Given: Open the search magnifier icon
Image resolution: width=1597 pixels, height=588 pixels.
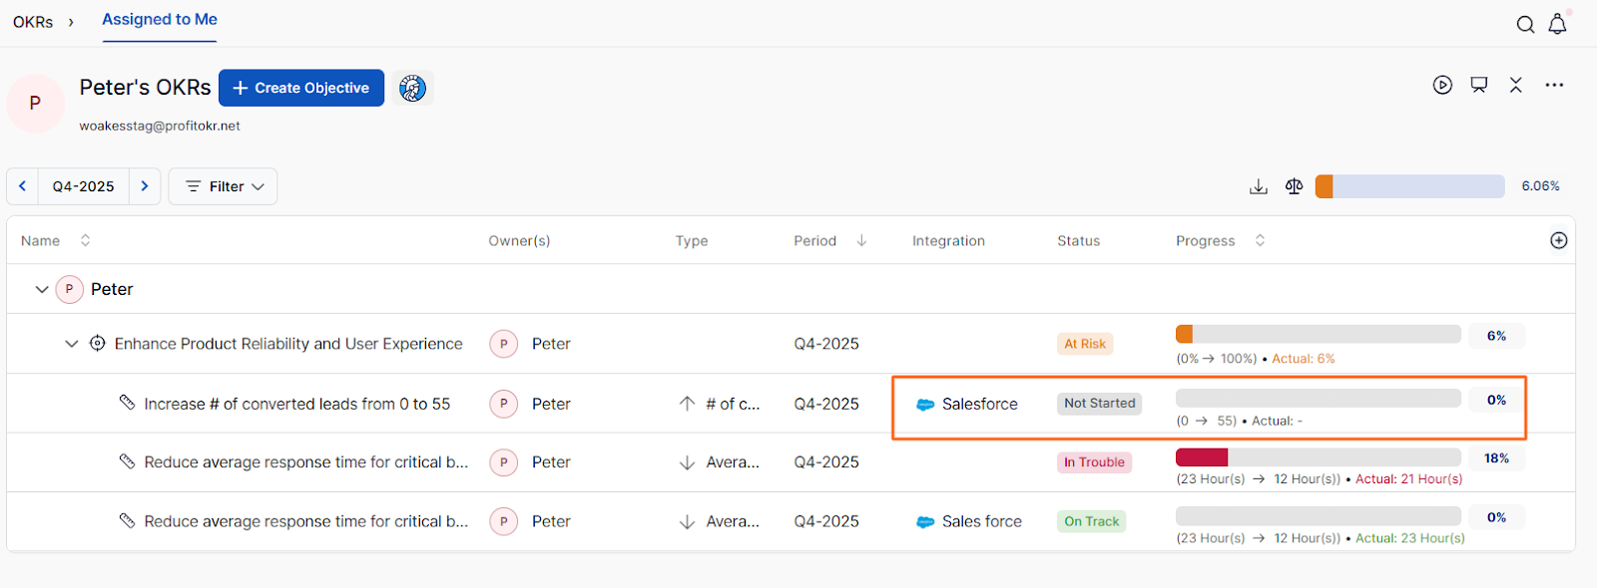Looking at the screenshot, I should click(x=1525, y=25).
